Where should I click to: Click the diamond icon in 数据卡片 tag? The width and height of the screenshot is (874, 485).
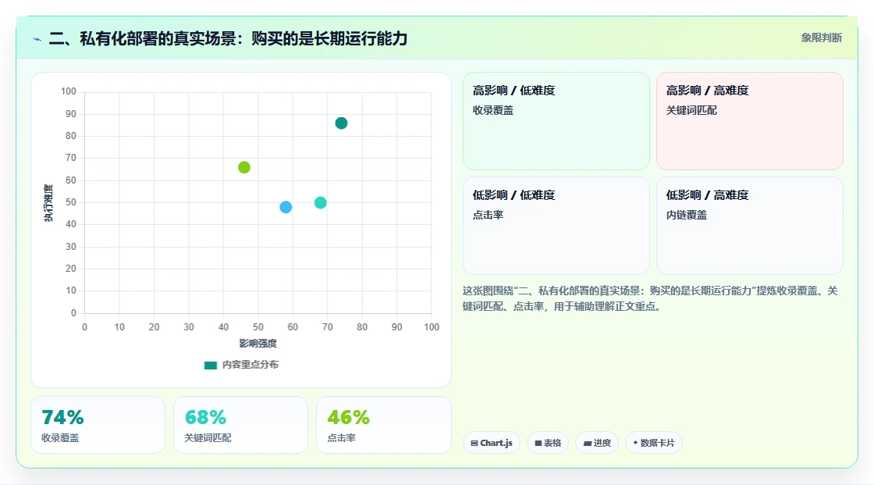(x=635, y=443)
